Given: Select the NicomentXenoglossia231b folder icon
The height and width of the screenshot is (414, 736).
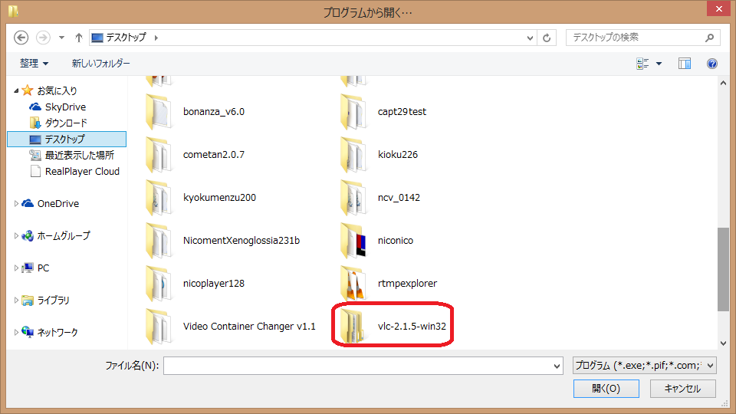Looking at the screenshot, I should pyautogui.click(x=159, y=240).
